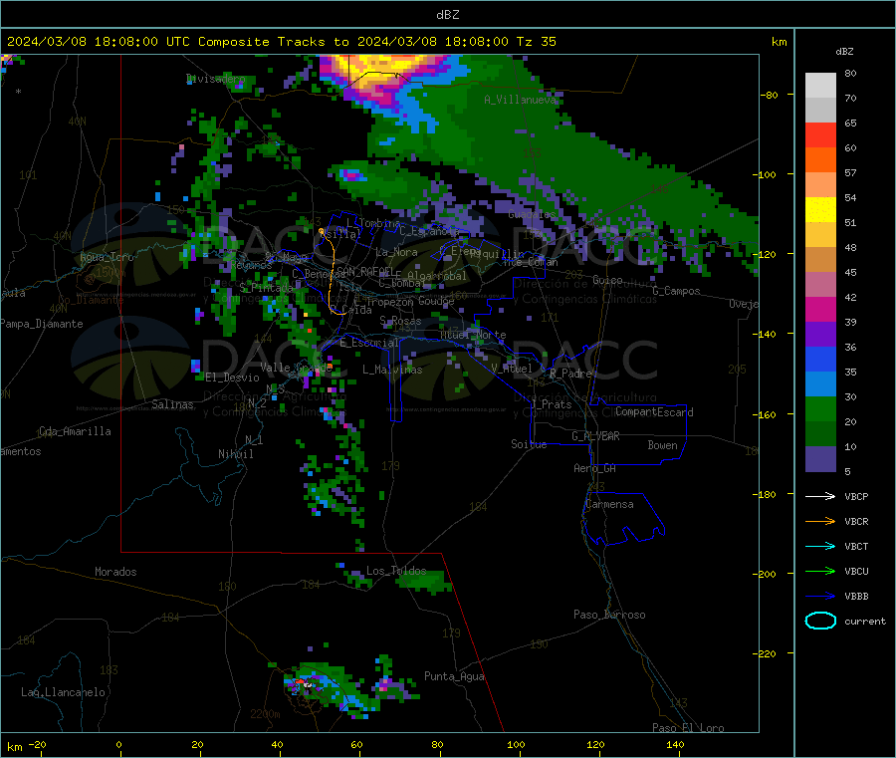This screenshot has height=758, width=896.
Task: Click the 'Nihuil' map label
Action: [x=235, y=454]
